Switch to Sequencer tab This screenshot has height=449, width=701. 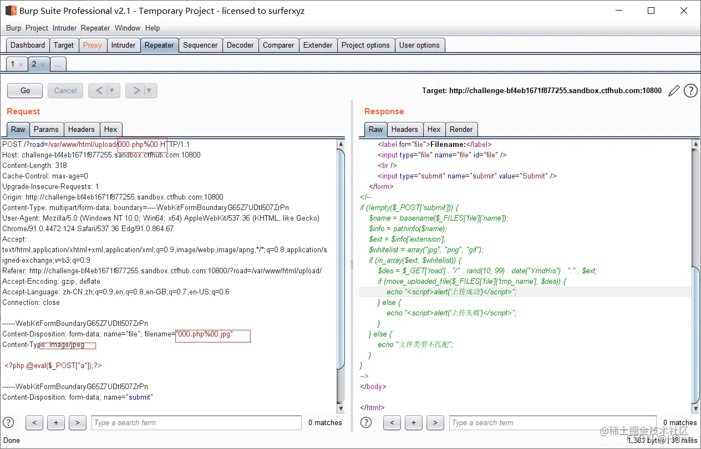pyautogui.click(x=200, y=45)
